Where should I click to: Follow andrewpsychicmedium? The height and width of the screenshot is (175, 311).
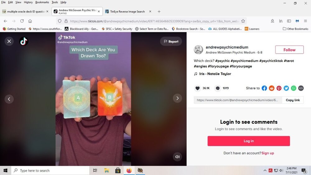[289, 50]
